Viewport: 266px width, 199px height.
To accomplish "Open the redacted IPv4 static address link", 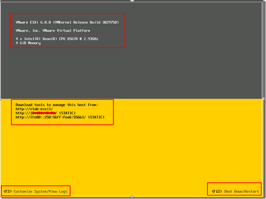I will coord(45,113).
